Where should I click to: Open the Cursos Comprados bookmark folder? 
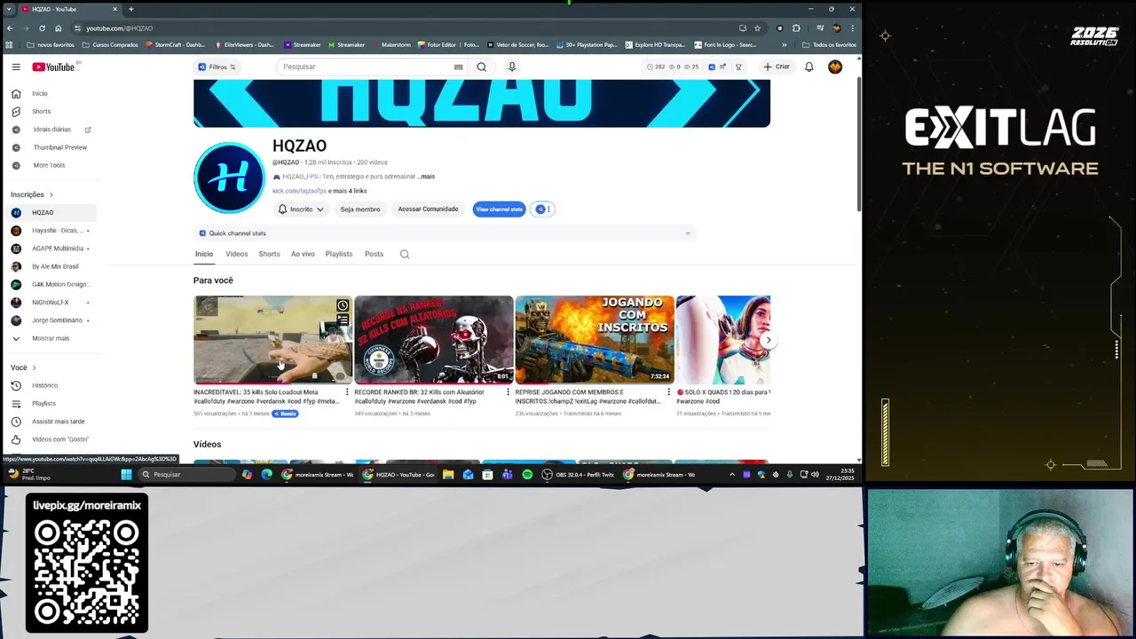pos(110,44)
